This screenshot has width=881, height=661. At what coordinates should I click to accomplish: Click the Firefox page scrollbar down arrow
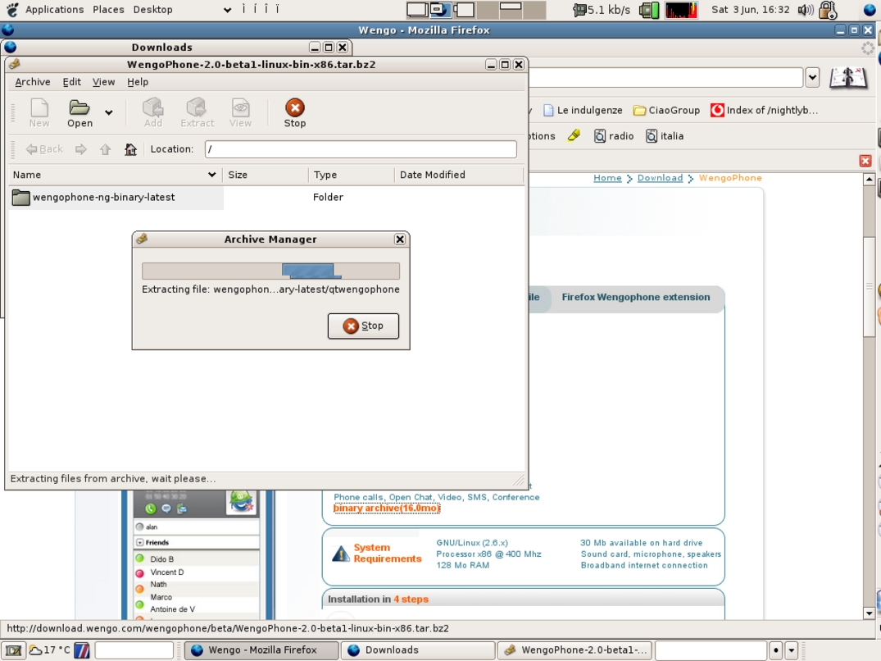click(869, 613)
